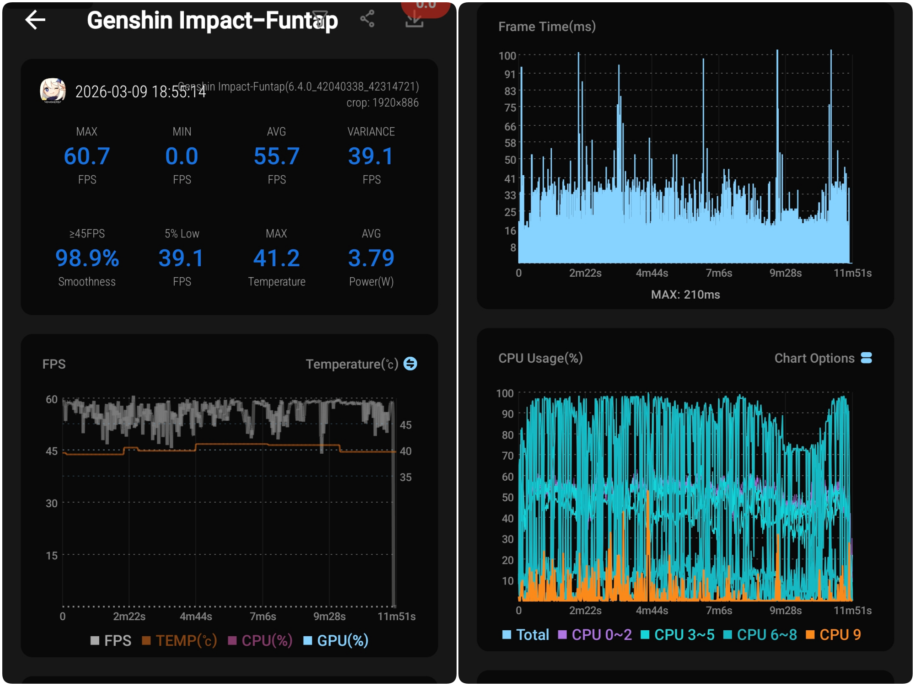Toggle TEMP(°c) series in chart legend
915x686 pixels.
click(179, 640)
